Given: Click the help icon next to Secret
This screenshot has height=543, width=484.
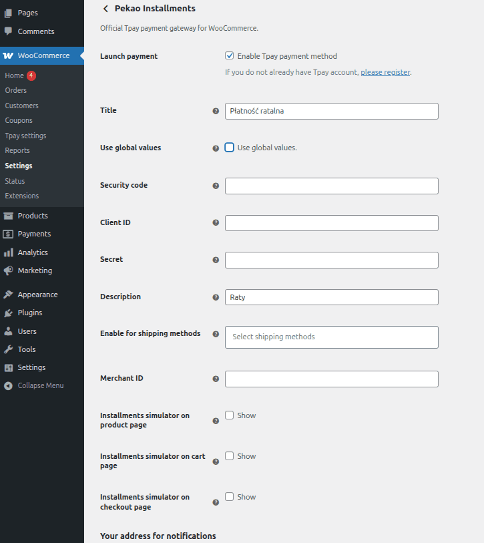Looking at the screenshot, I should pos(216,260).
